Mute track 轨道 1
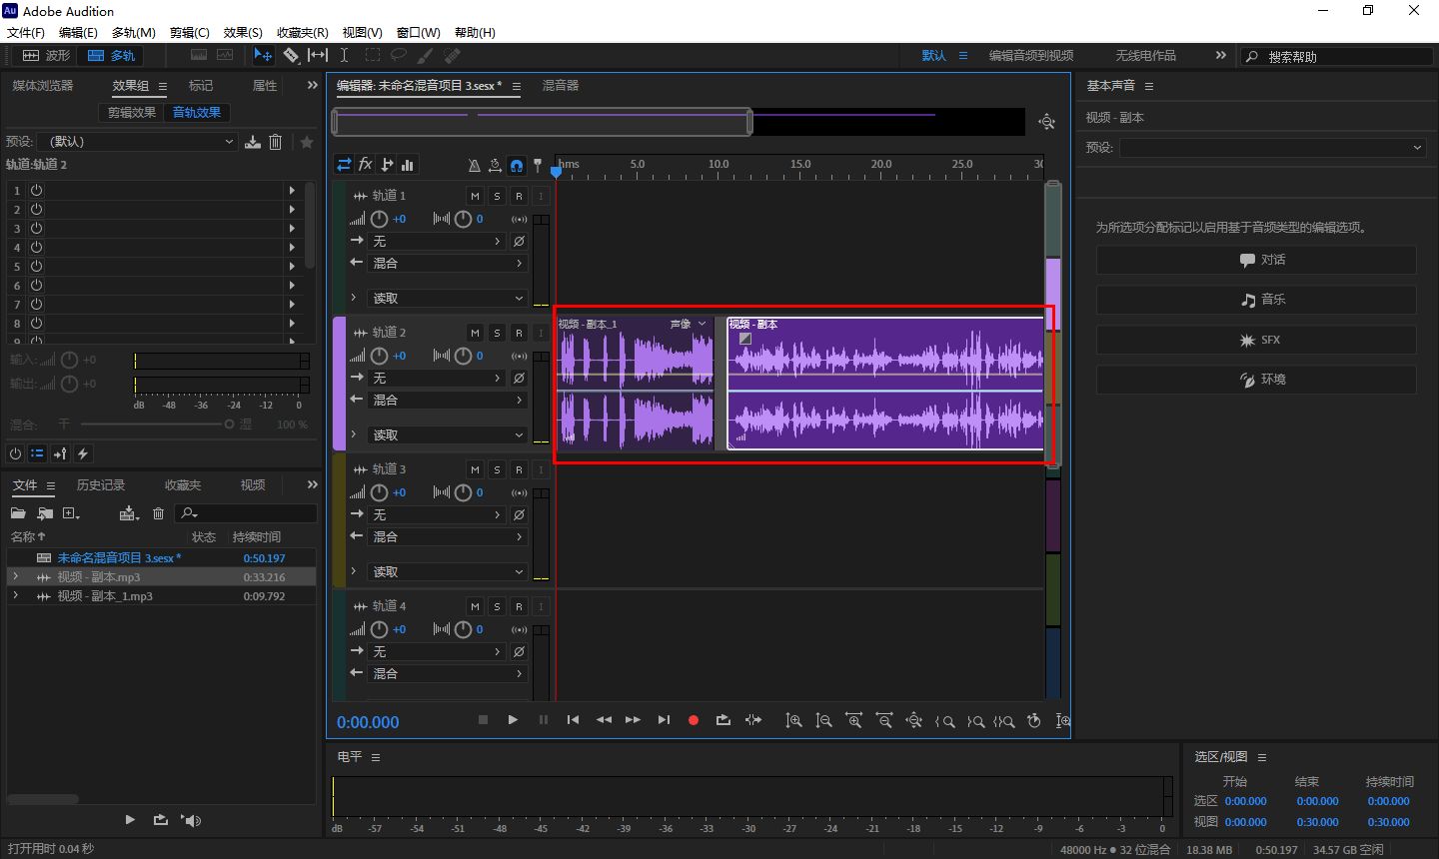Screen dimensions: 1439x859 (x=475, y=196)
